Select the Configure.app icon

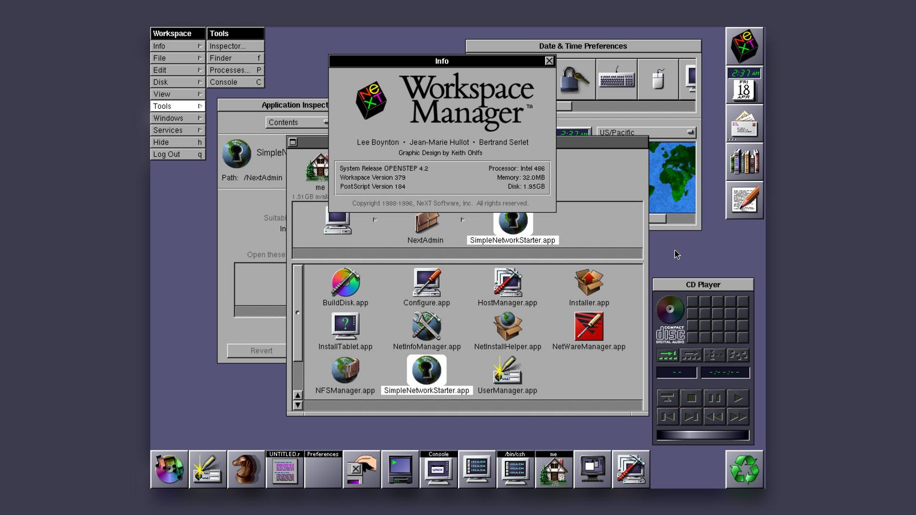(x=427, y=282)
